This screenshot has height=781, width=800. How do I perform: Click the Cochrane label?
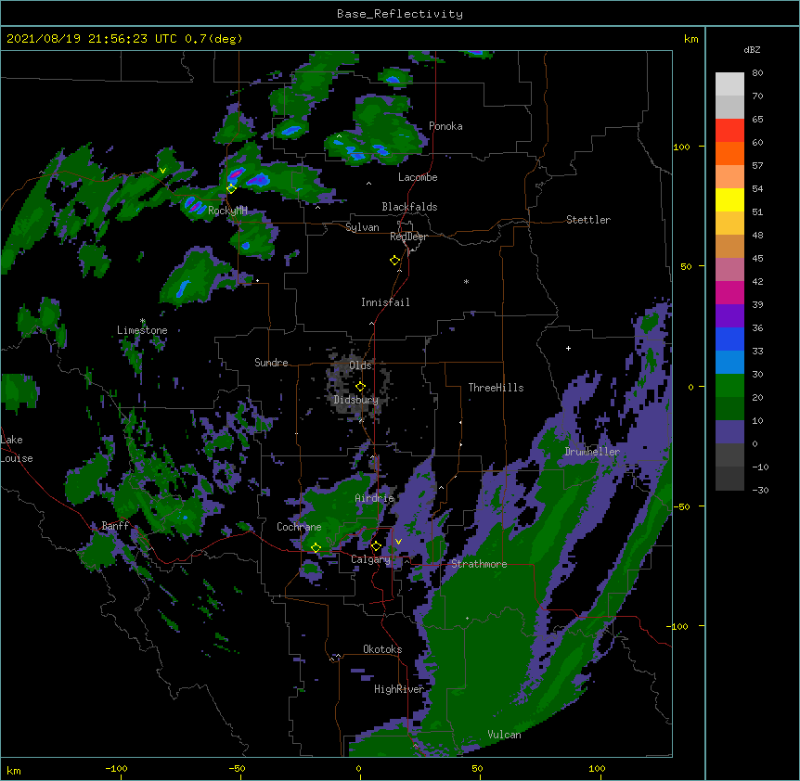point(299,527)
